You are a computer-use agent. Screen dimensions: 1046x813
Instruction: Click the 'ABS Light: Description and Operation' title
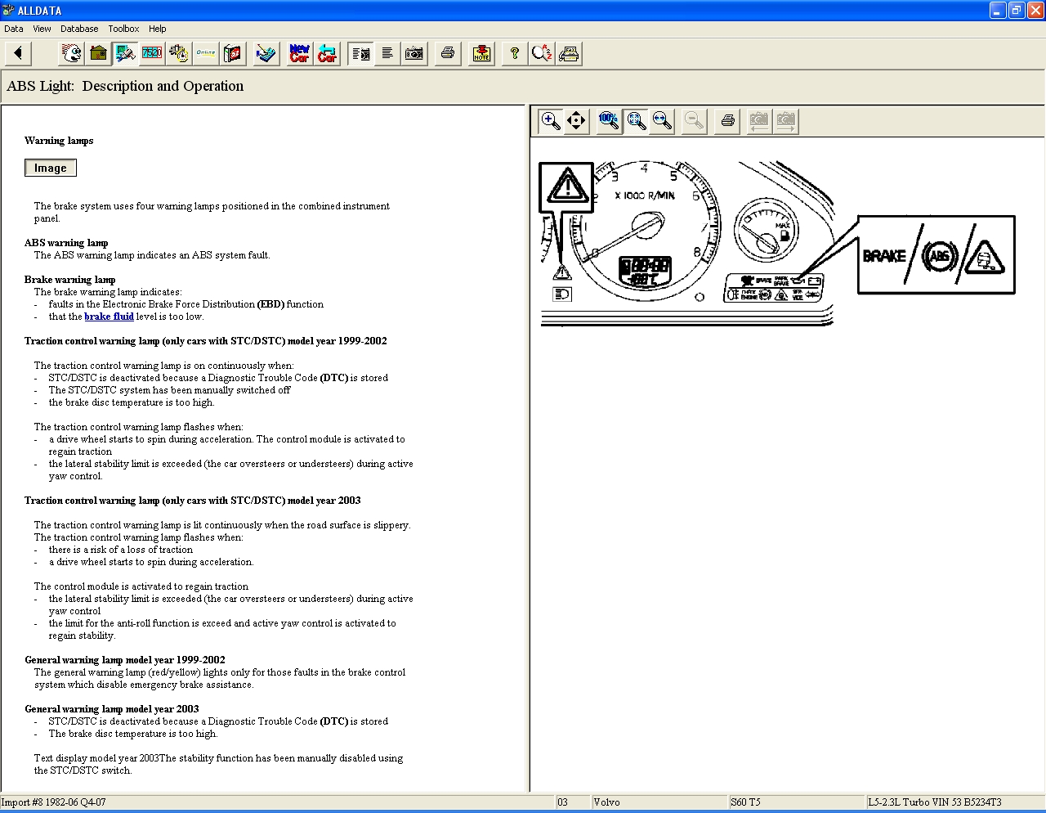point(125,86)
